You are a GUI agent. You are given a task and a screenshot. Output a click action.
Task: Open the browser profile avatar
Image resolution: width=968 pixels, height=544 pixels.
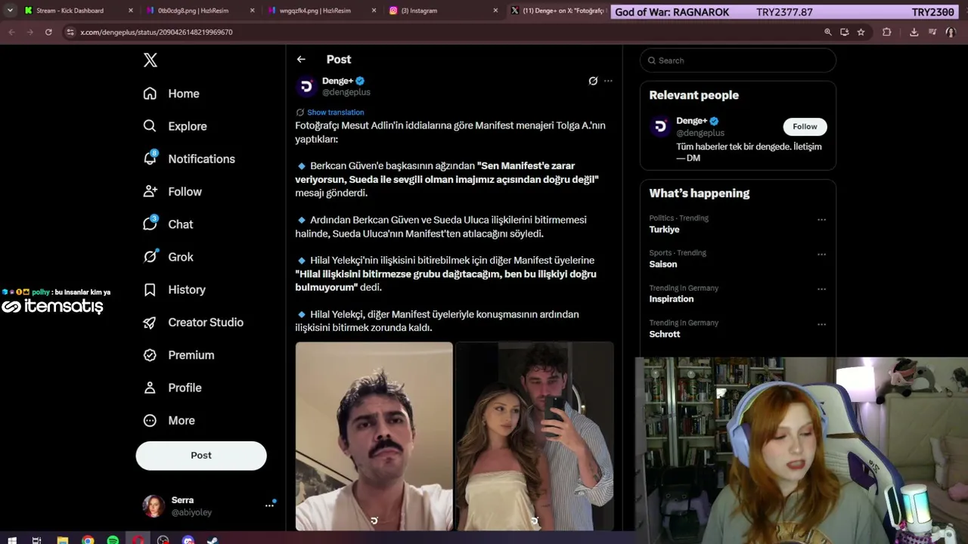click(951, 32)
